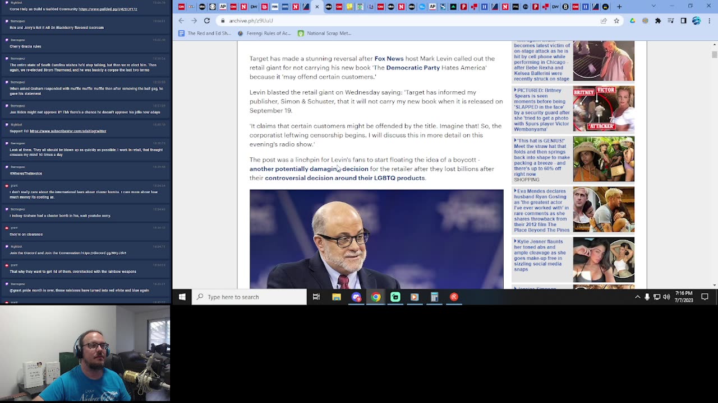Open the Guilded community link in chat
The height and width of the screenshot is (403, 718).
click(108, 10)
